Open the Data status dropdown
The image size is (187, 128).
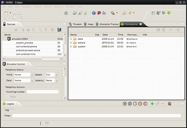32,80
